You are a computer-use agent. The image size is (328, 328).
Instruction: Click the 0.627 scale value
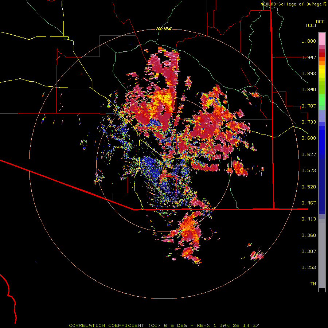pos(309,155)
